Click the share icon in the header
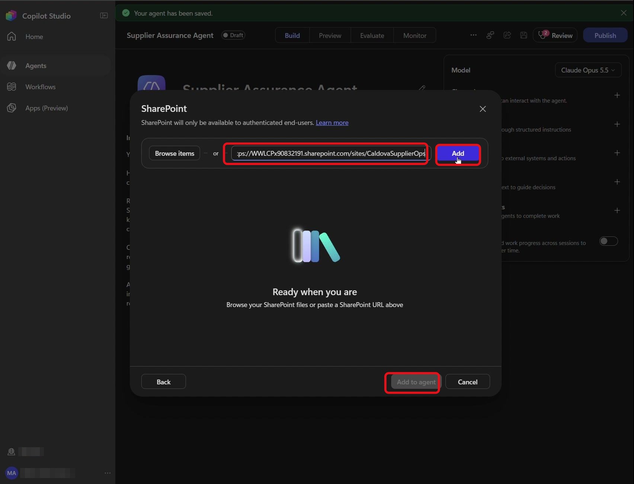This screenshot has height=484, width=634. point(507,35)
